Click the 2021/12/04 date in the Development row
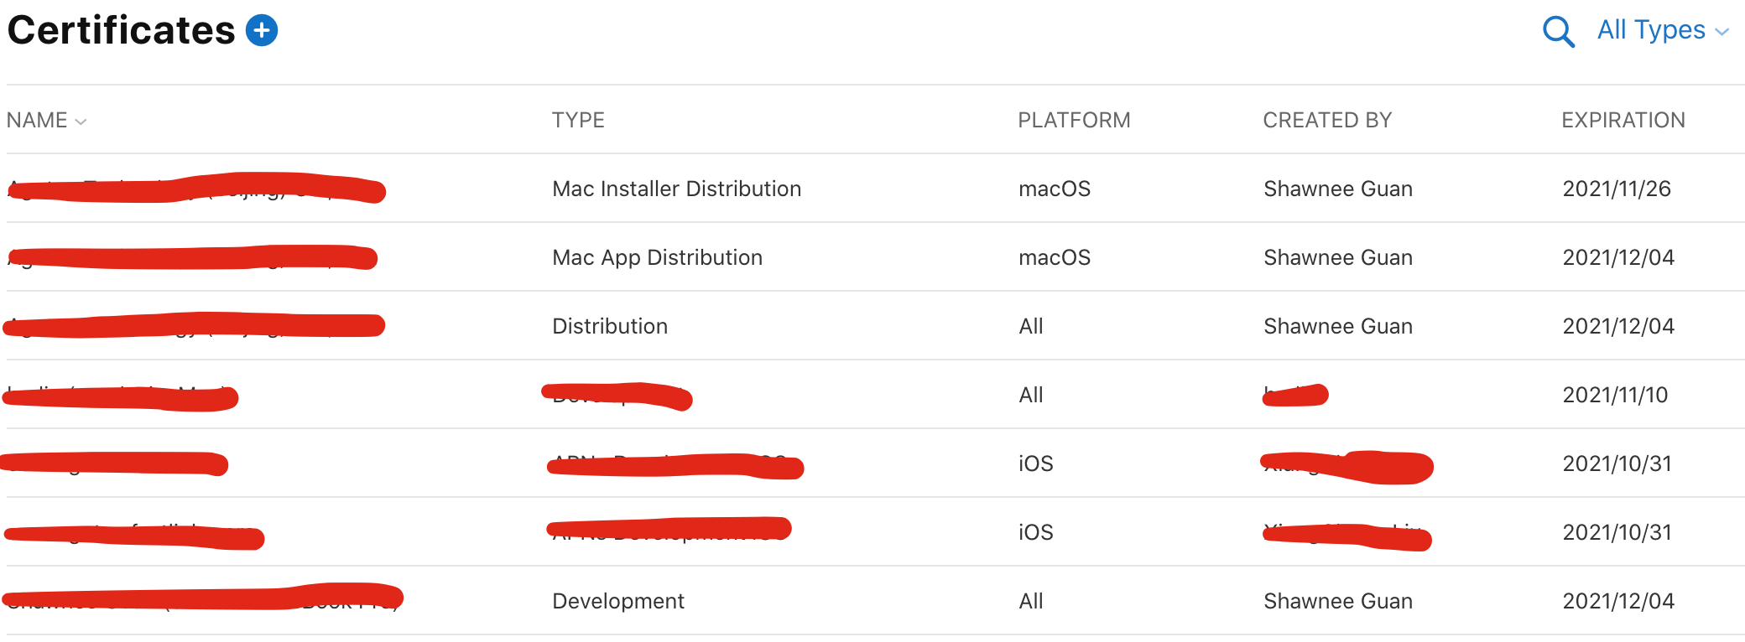 click(x=1618, y=601)
